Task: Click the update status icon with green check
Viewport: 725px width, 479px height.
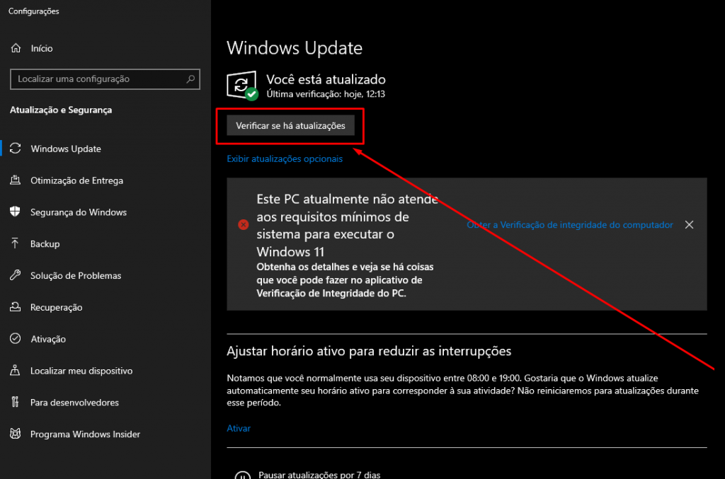Action: click(x=242, y=85)
